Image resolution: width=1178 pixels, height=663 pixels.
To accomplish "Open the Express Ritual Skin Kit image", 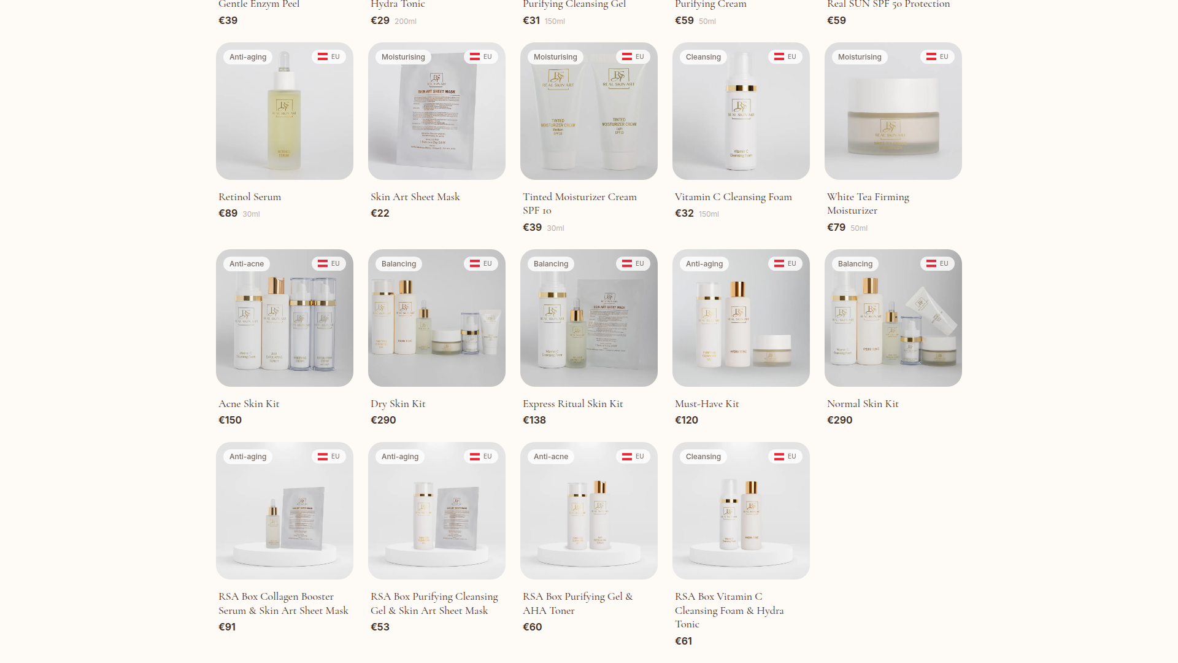I will pos(589,318).
